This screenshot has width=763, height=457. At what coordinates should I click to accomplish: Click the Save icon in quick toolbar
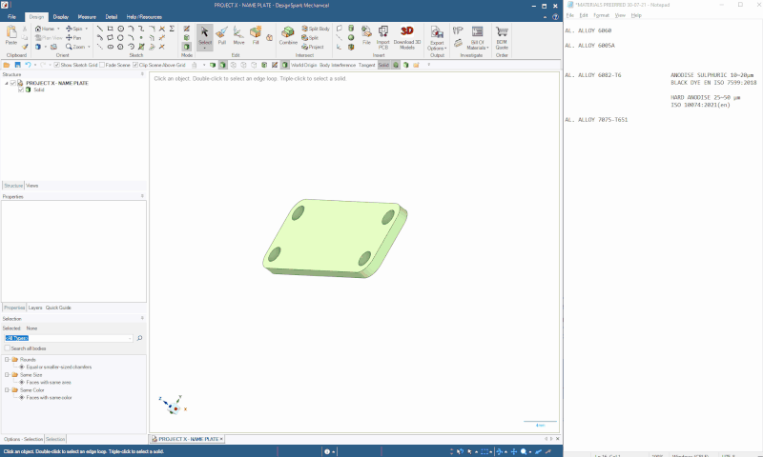17,65
